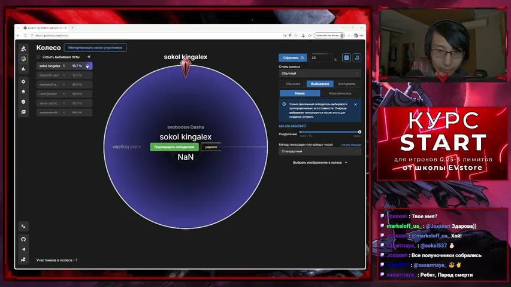Switch to 'Классическое' elimination type
This screenshot has height=287, width=511.
[x=340, y=93]
